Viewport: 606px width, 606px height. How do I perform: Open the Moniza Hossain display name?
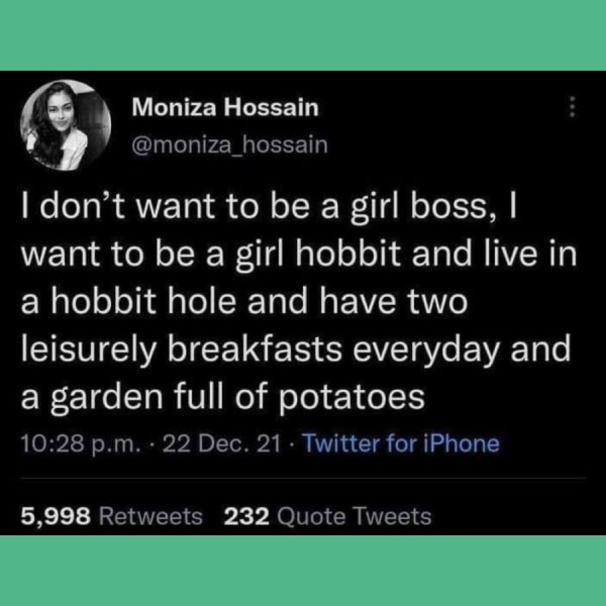click(225, 106)
